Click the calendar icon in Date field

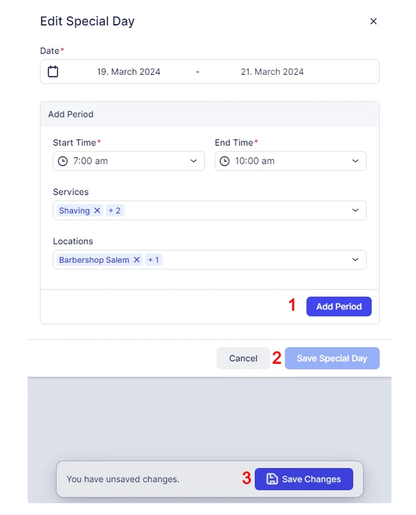[53, 71]
